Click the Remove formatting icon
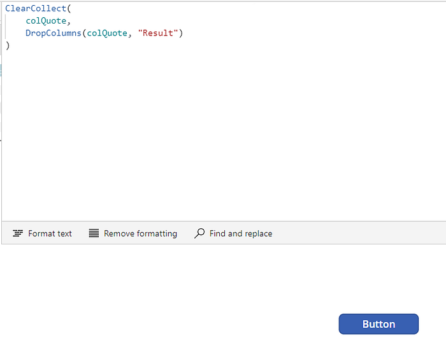Viewport: 446px width, 350px height. point(94,234)
